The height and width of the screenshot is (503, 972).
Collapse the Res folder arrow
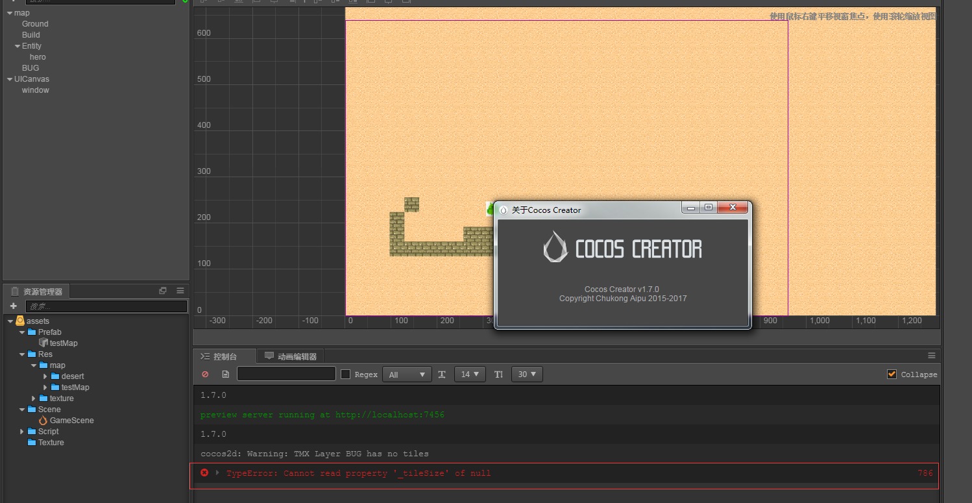tap(22, 354)
